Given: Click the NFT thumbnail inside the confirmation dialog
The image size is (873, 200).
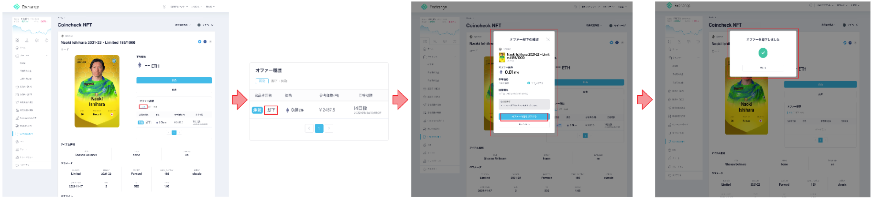Looking at the screenshot, I should [502, 57].
